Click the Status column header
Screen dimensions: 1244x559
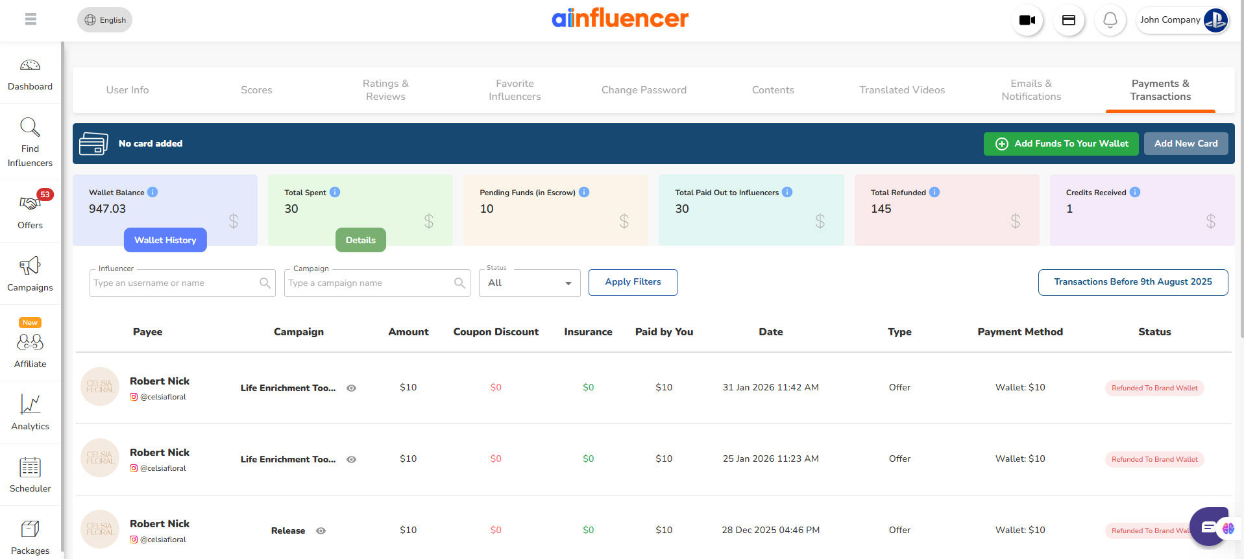(x=1154, y=331)
